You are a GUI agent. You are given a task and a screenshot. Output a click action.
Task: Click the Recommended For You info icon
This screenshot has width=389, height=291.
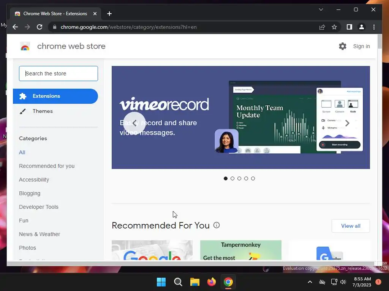(x=217, y=225)
